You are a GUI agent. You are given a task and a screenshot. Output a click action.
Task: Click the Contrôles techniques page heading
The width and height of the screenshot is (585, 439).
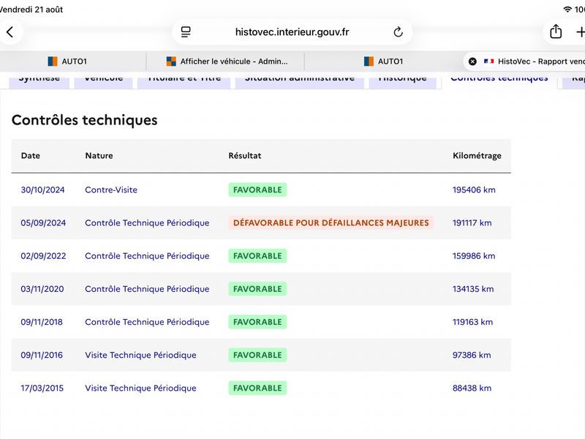pyautogui.click(x=85, y=120)
